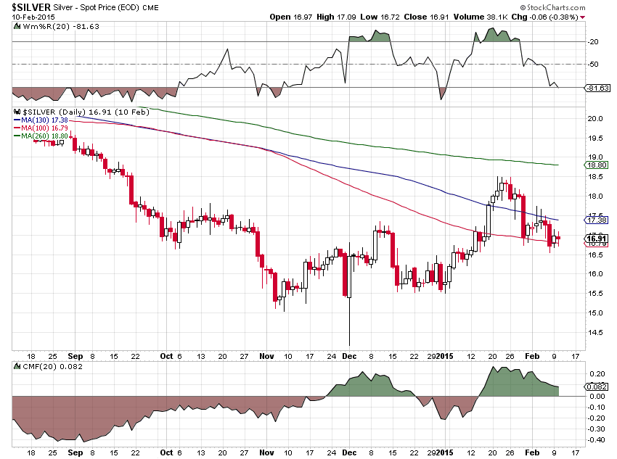Click the blue 17.38 price tag
Viewport: 617px width, 459px height.
click(x=597, y=220)
